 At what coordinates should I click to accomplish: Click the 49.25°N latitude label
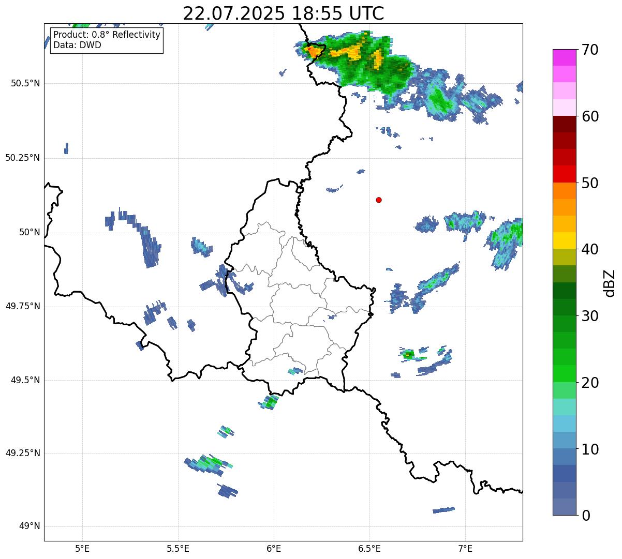(x=23, y=454)
